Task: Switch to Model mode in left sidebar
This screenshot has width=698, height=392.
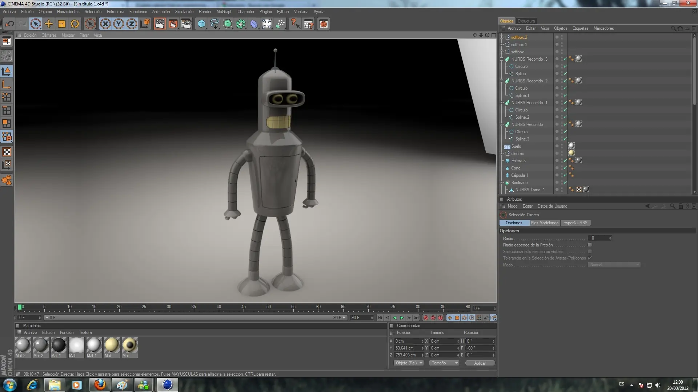Action: click(7, 71)
